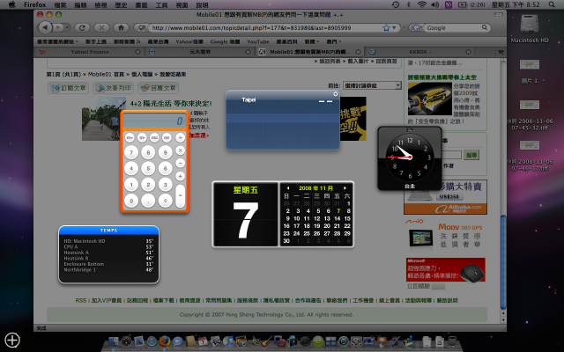The height and width of the screenshot is (352, 564).
Task: Bookmark this page with the star icon
Action: 386,27
